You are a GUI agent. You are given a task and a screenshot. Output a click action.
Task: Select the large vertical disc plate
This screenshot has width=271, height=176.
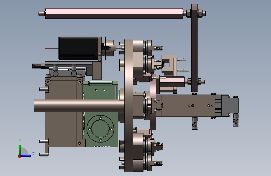pyautogui.click(x=129, y=106)
